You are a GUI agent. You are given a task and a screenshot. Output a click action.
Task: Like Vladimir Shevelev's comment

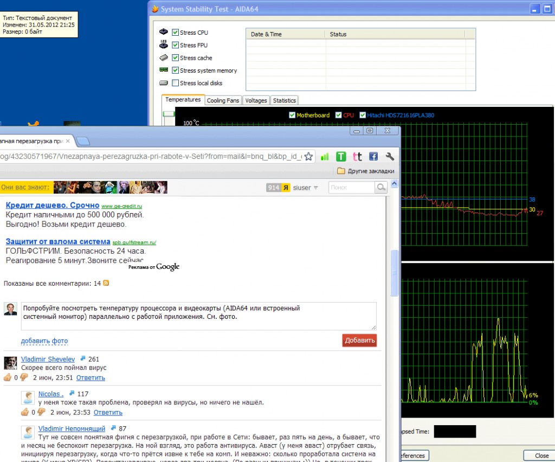(x=8, y=377)
